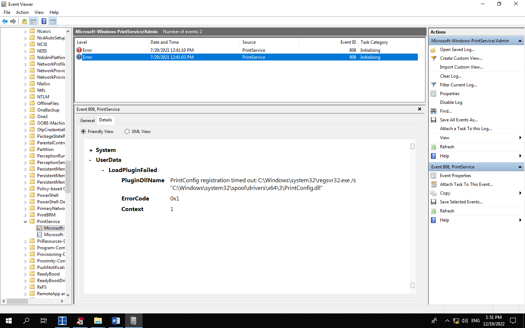Click the Find action
Viewport: 525px width, 328px height.
446,111
